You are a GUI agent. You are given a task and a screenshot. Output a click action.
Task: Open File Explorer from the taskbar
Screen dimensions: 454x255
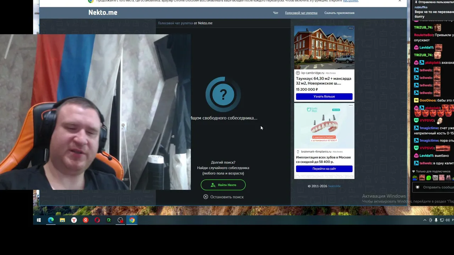tap(62, 220)
